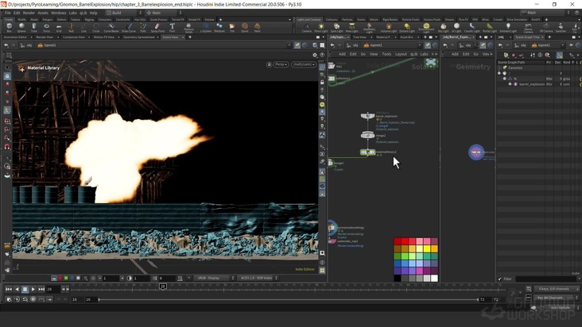The image size is (582, 327).
Task: Open network editor Layout menu
Action: click(401, 54)
